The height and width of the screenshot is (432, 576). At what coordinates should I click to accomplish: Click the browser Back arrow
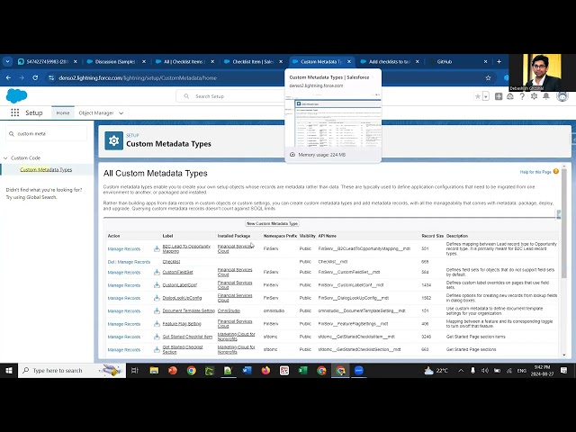point(8,78)
